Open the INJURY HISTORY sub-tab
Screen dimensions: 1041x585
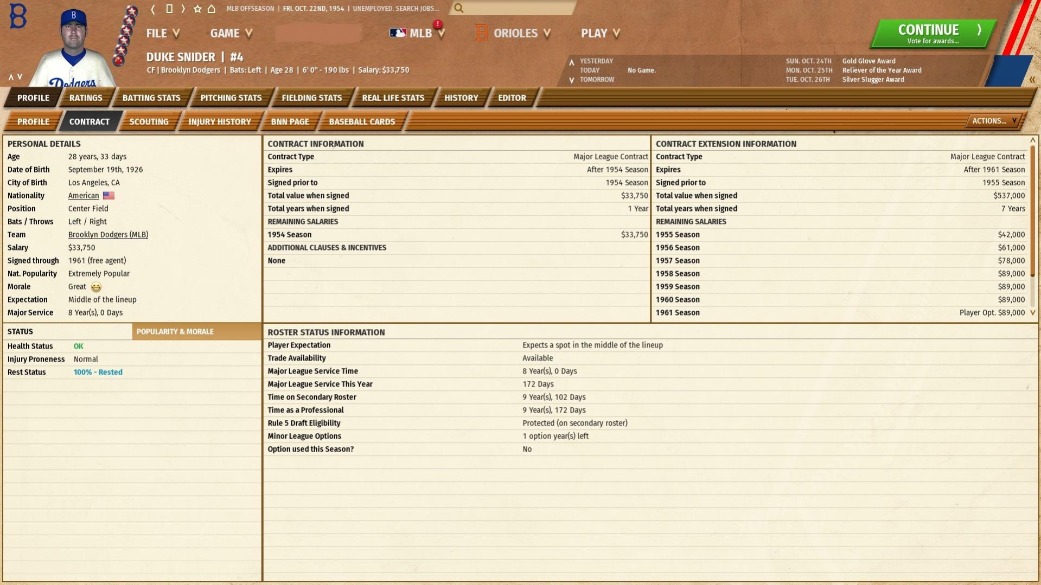[x=220, y=121]
